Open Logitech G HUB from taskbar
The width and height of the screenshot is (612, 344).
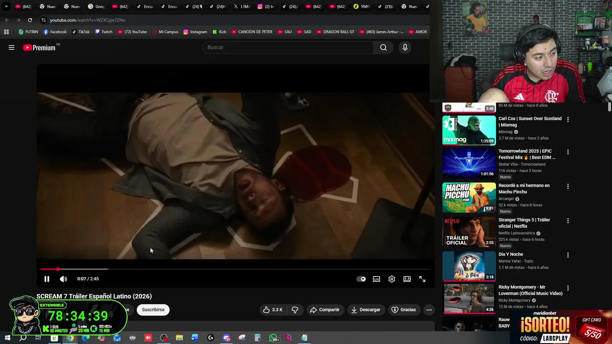click(210, 338)
